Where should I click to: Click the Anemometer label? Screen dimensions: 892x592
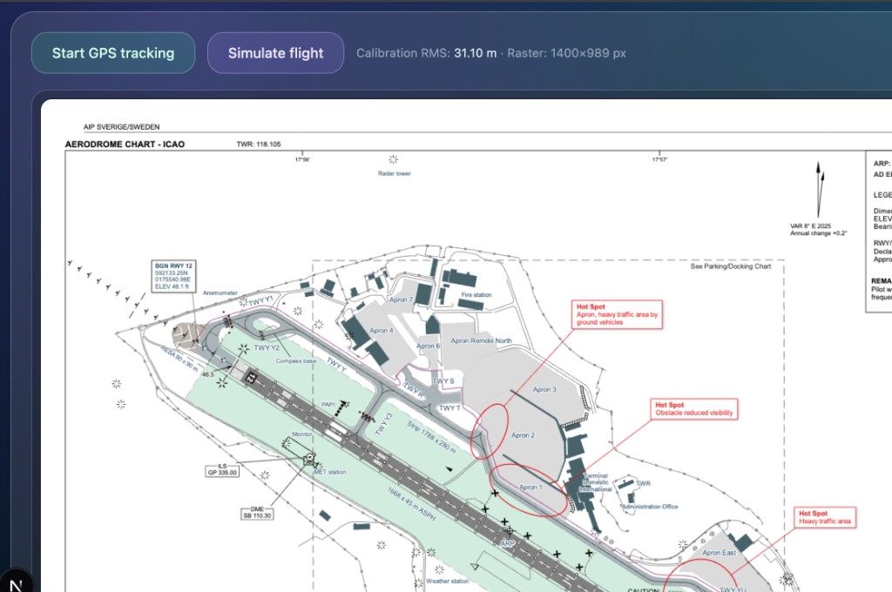coord(220,293)
